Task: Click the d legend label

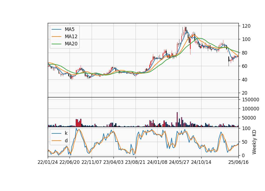Action: (66, 141)
